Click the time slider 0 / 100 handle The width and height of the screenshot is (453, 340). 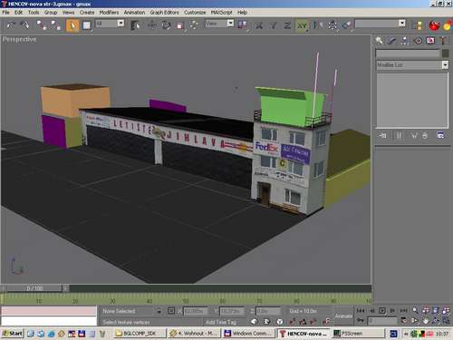tap(34, 288)
